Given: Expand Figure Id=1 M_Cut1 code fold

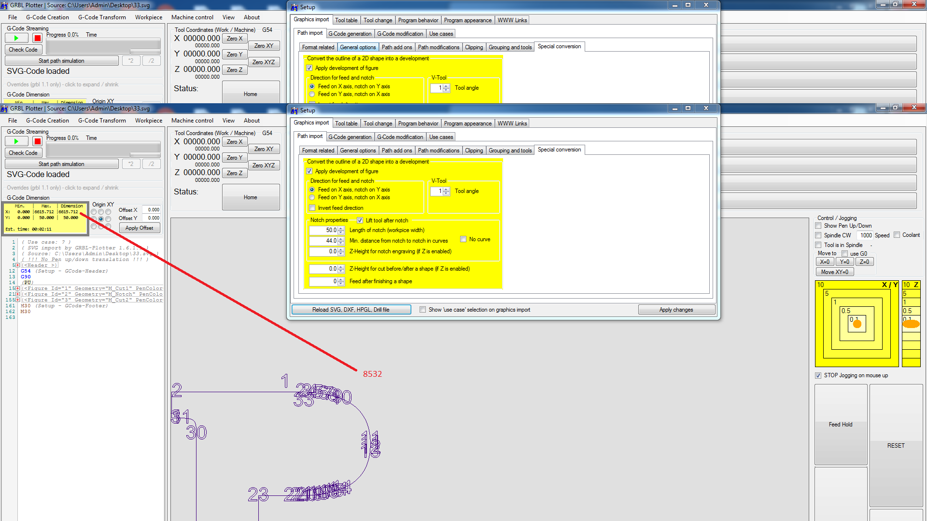Looking at the screenshot, I should point(18,288).
